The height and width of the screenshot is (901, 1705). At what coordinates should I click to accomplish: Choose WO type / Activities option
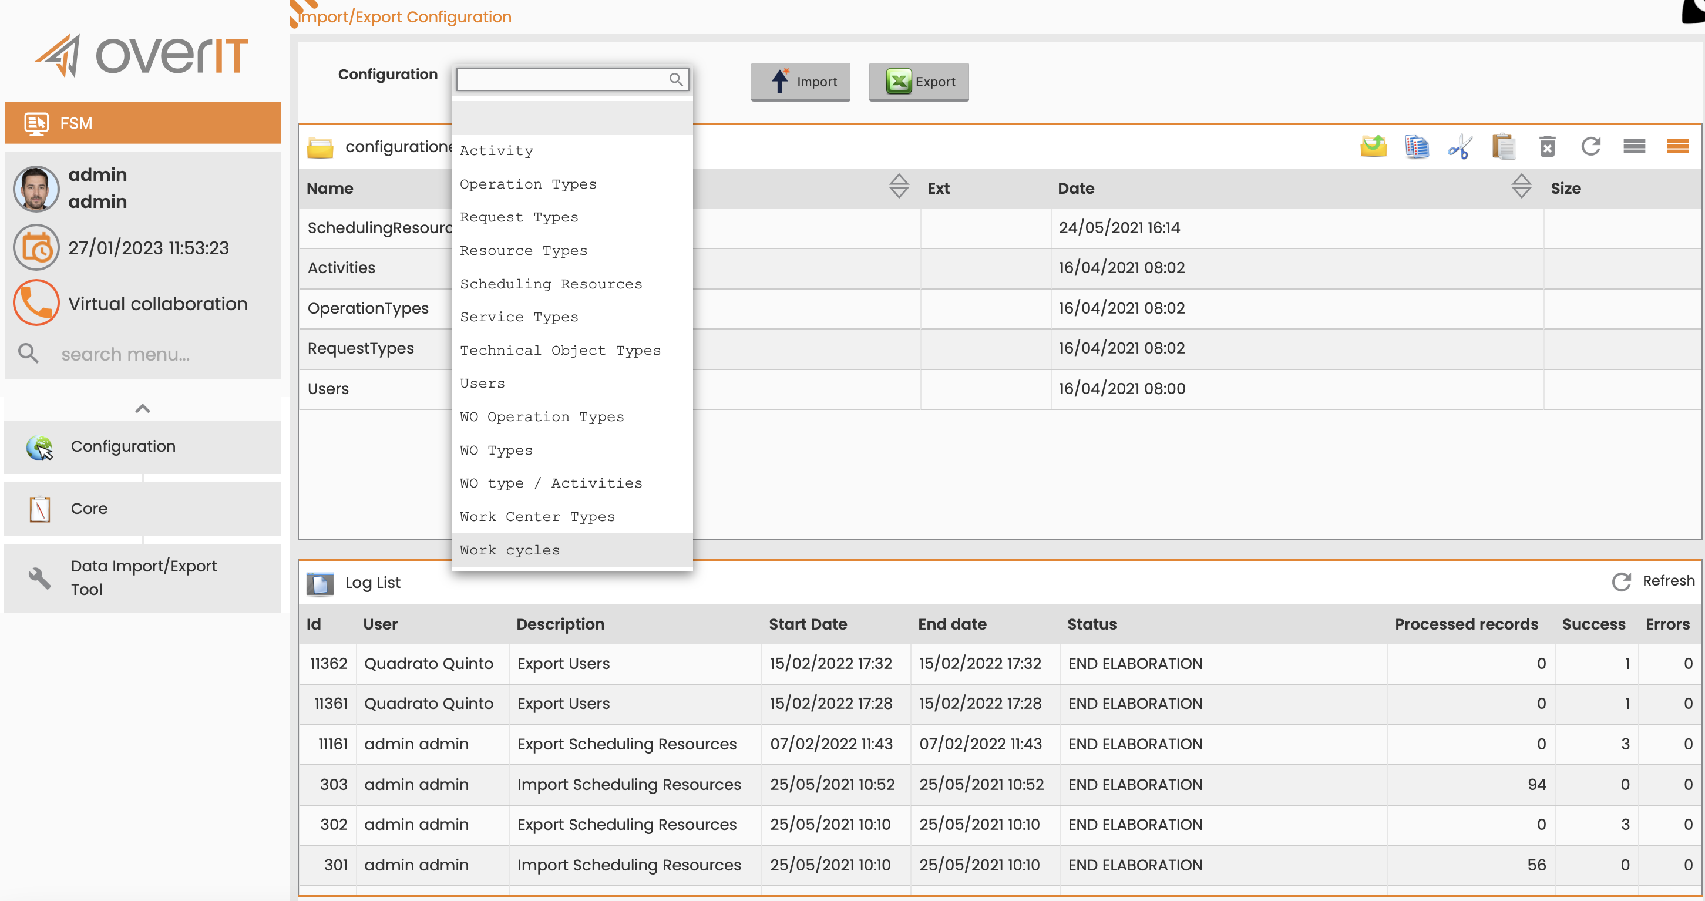(572, 483)
